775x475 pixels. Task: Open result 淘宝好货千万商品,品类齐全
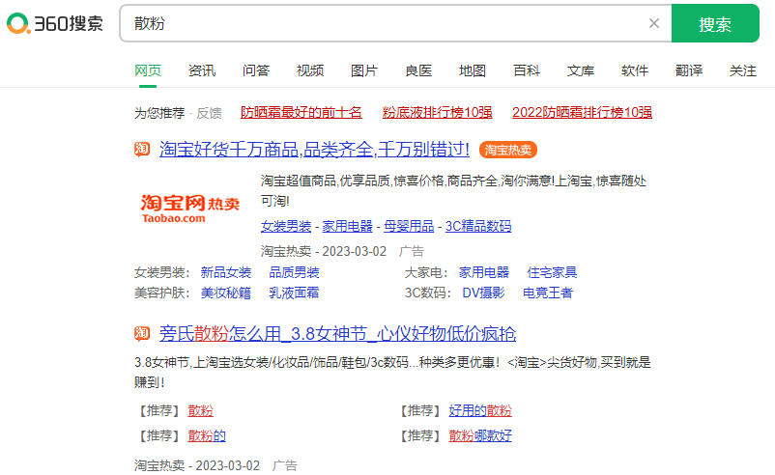click(x=314, y=149)
